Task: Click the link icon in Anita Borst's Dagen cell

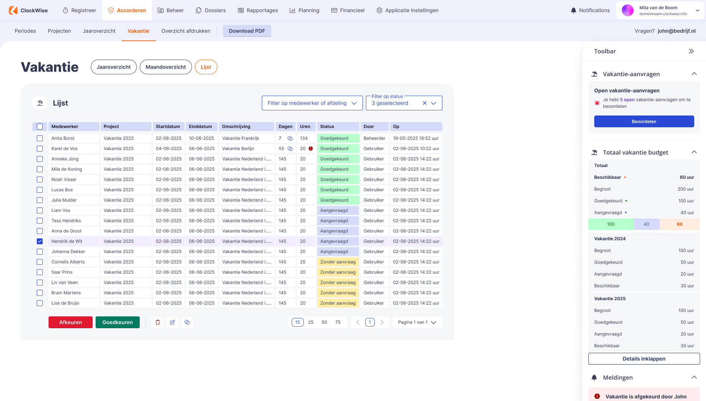Action: 290,138
